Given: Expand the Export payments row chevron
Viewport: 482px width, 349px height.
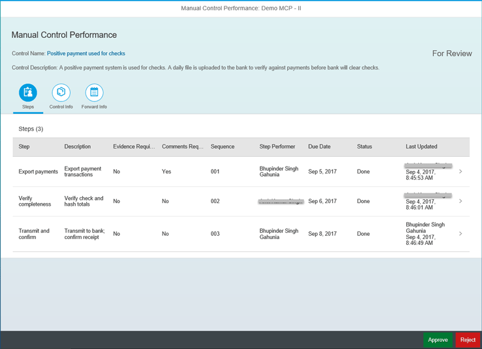Looking at the screenshot, I should (x=460, y=172).
